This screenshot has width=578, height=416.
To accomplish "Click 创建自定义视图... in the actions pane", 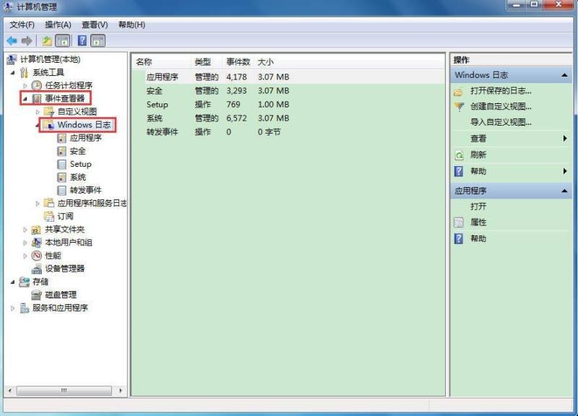I will [500, 106].
